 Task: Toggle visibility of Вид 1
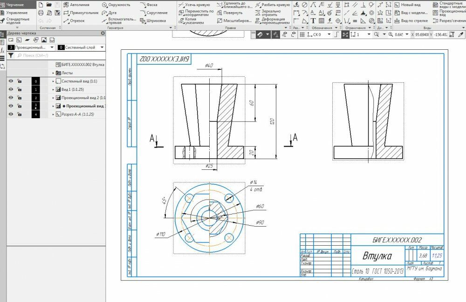click(x=11, y=89)
